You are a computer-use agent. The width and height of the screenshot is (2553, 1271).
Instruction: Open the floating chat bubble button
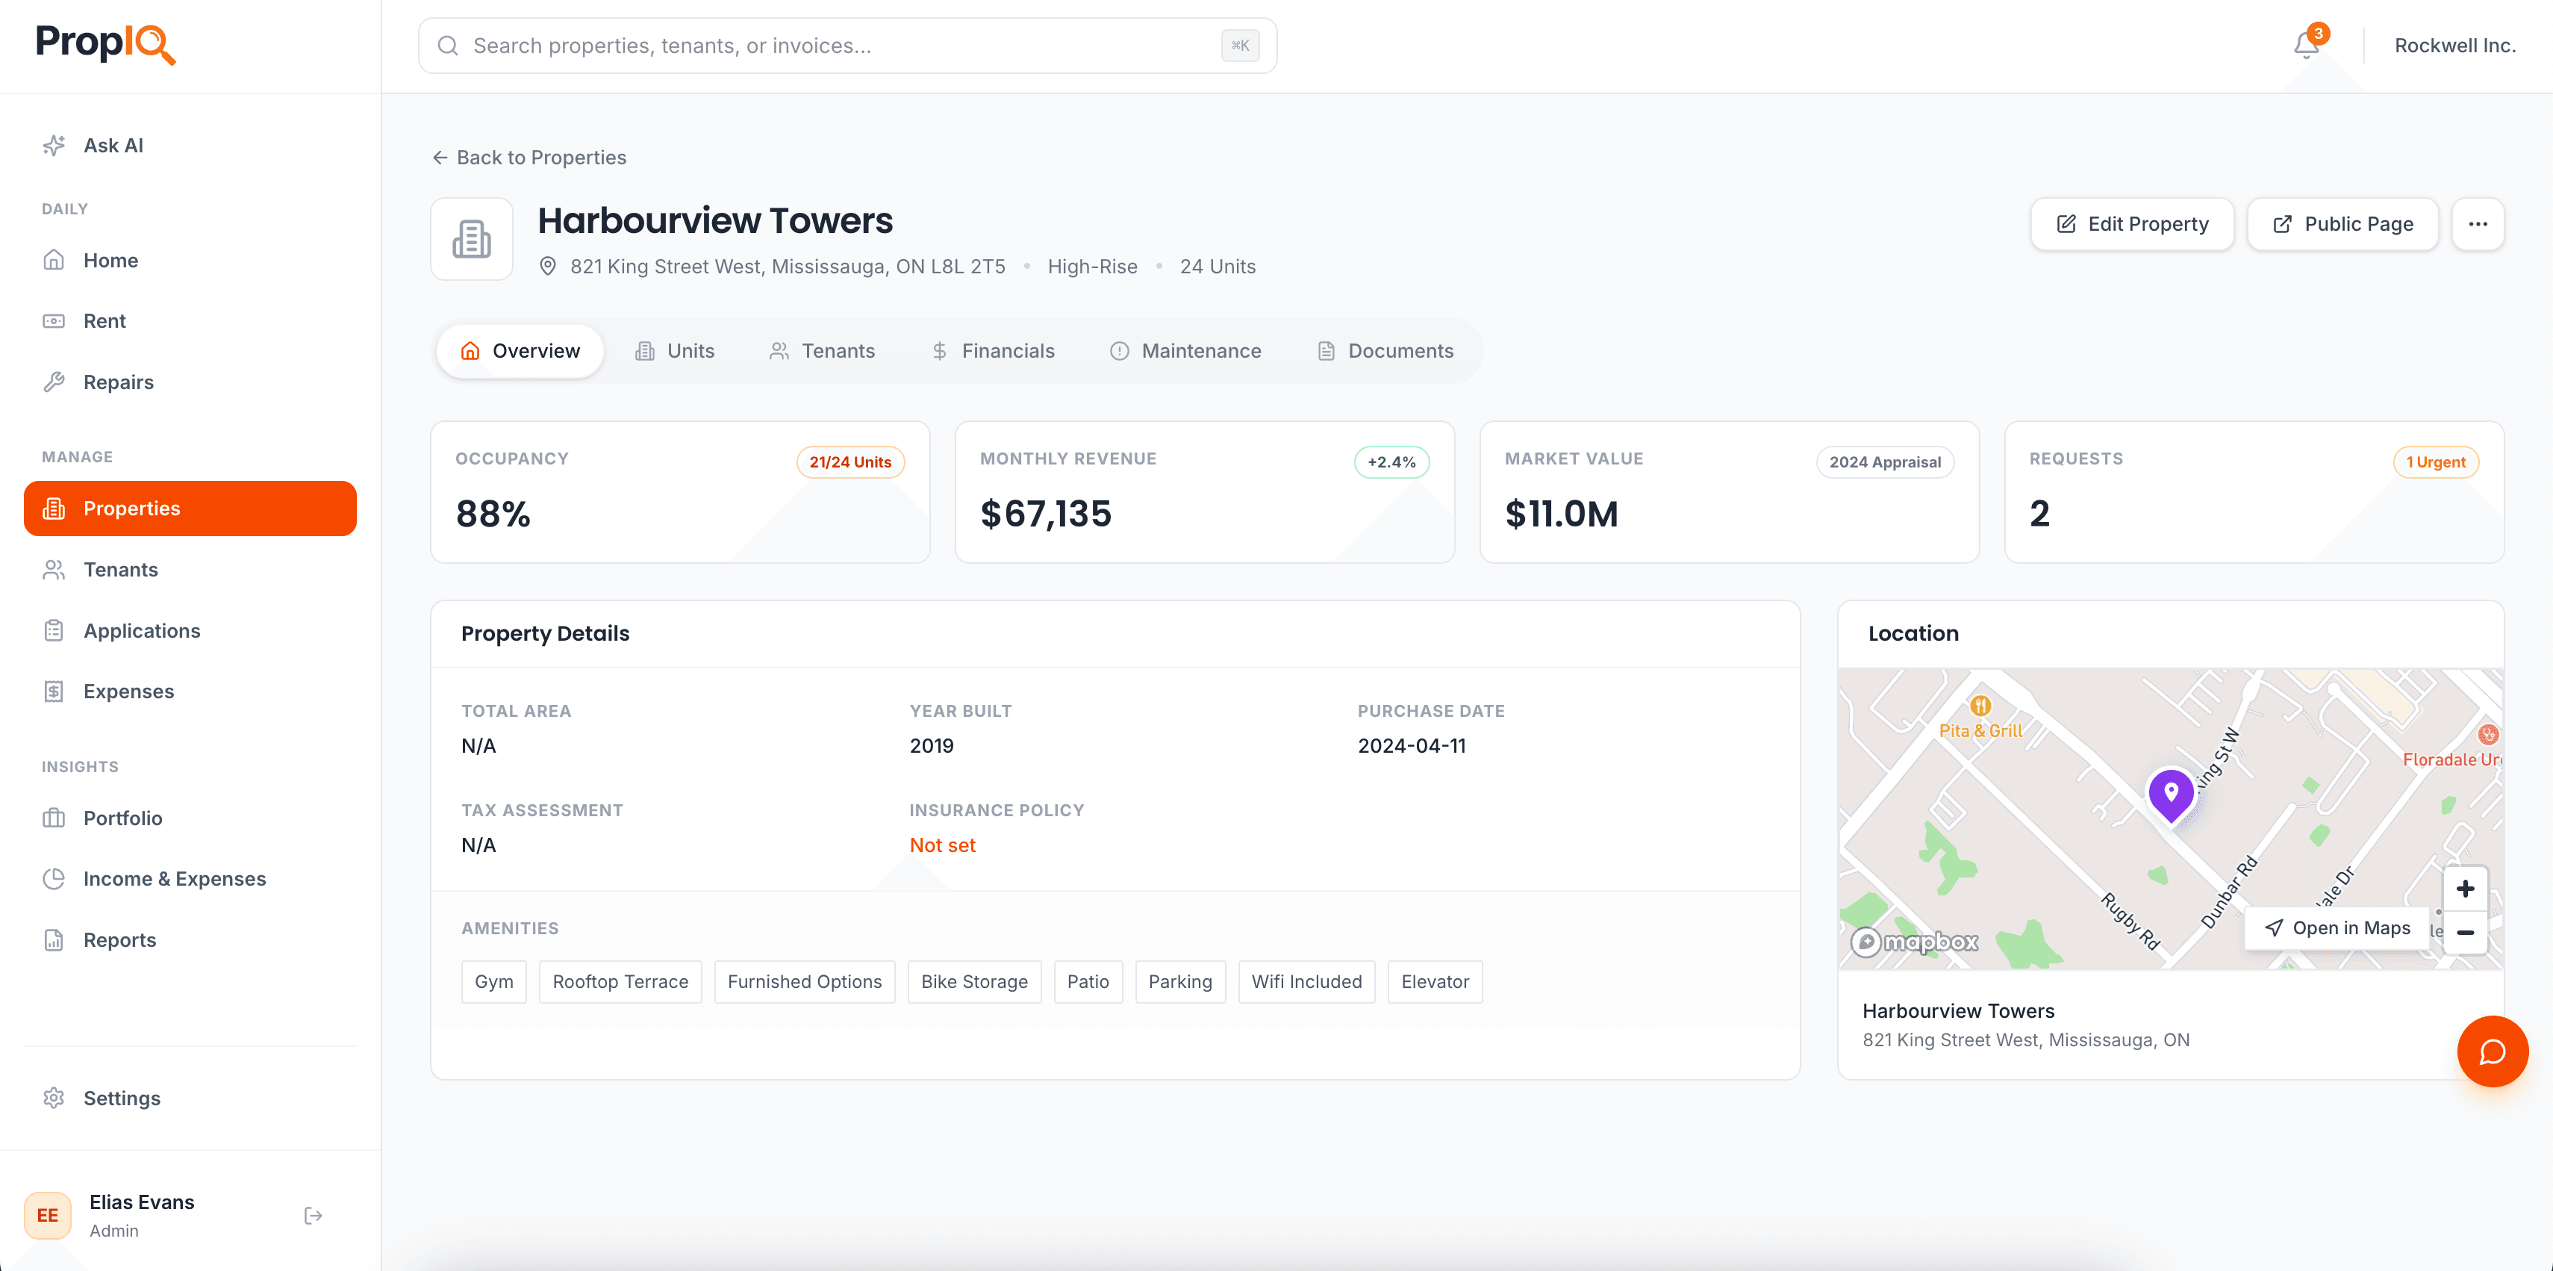coord(2492,1051)
